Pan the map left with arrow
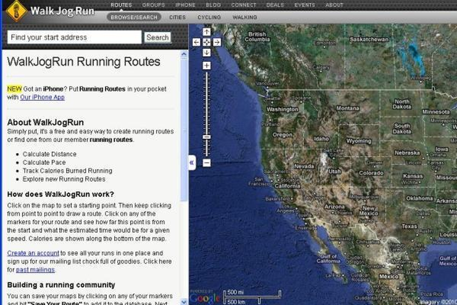Viewport: 457px width, 305px height. click(x=197, y=42)
